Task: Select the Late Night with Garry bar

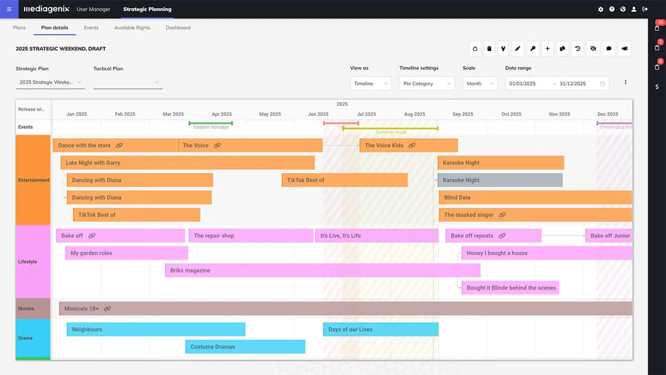Action: click(187, 163)
